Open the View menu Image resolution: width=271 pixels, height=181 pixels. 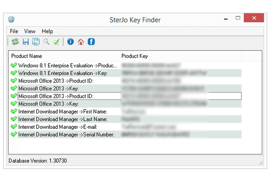pos(30,31)
